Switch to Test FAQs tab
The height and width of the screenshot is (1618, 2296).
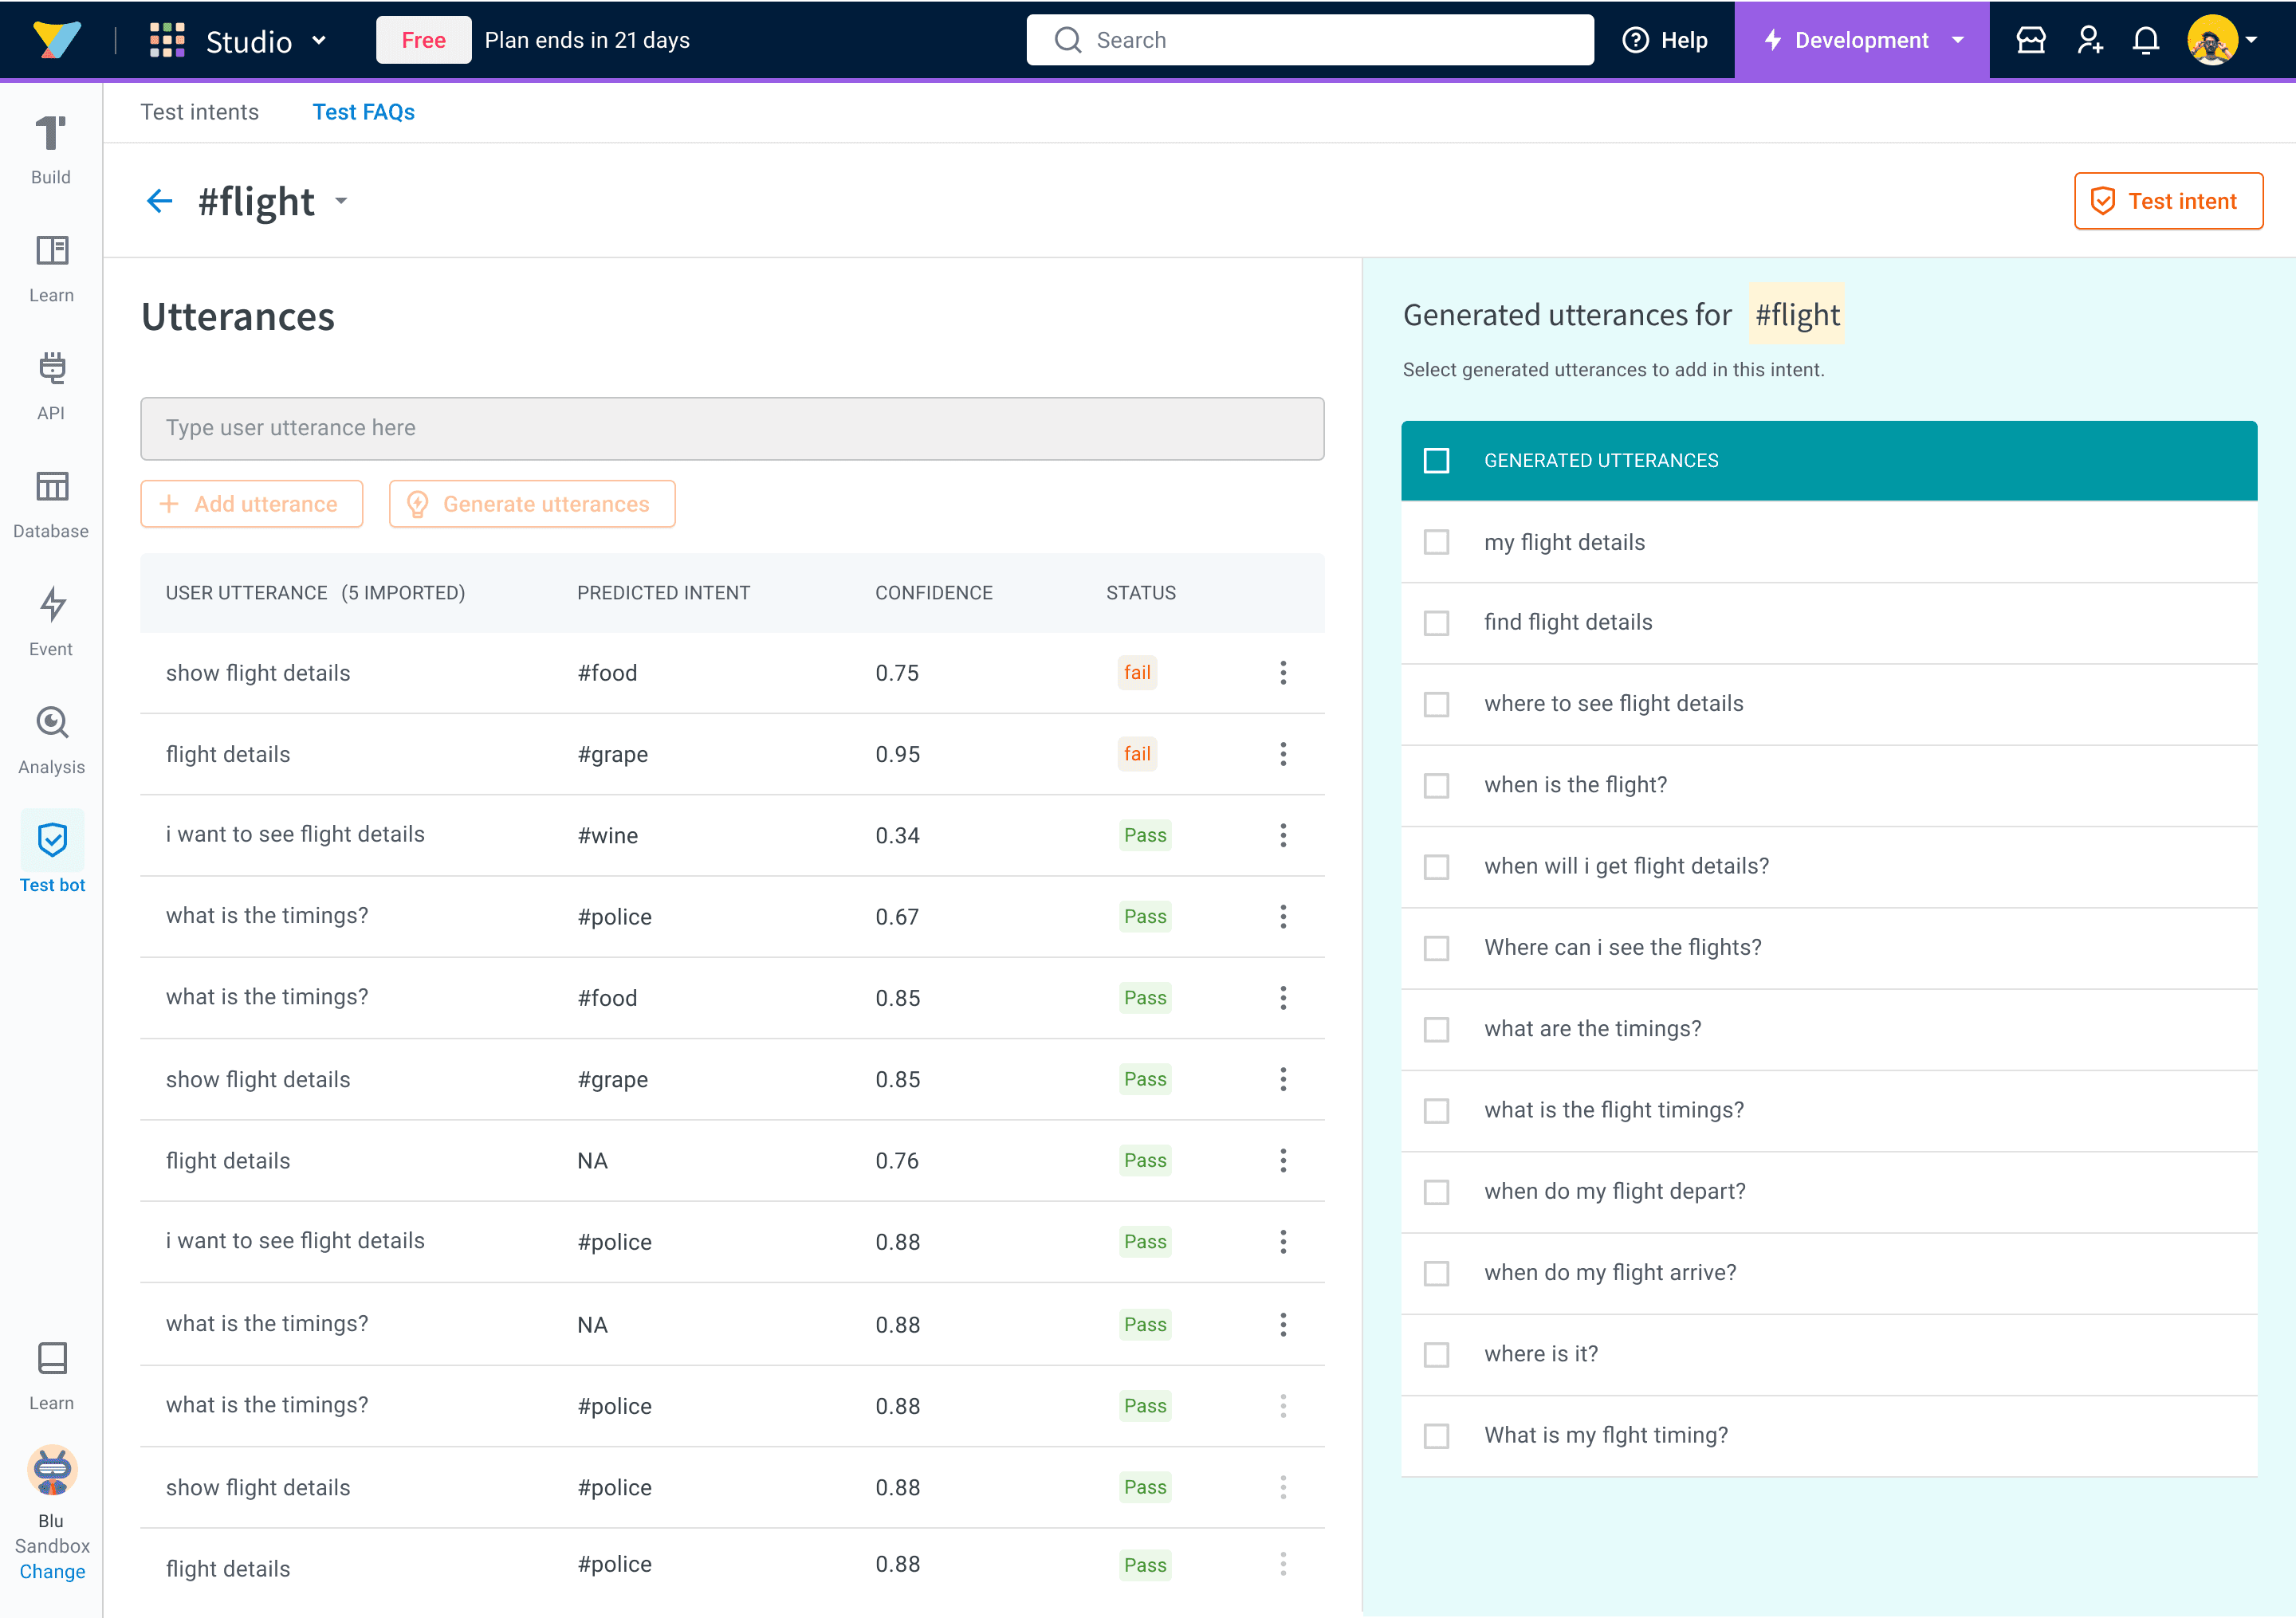pyautogui.click(x=363, y=112)
